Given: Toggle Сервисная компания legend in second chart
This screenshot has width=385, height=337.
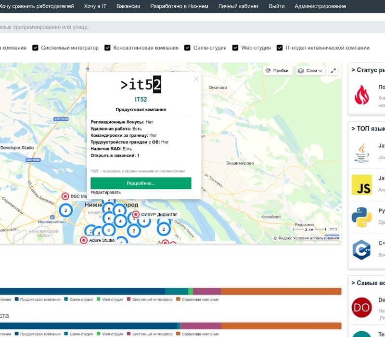Looking at the screenshot, I should (197, 334).
